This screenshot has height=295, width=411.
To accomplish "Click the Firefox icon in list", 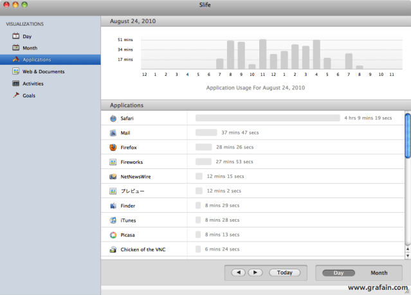I will [113, 147].
